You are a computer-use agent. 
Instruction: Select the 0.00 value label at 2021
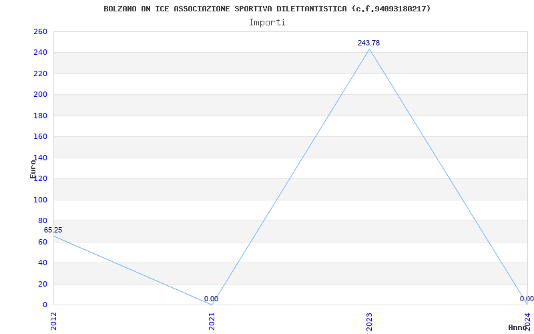(x=211, y=299)
